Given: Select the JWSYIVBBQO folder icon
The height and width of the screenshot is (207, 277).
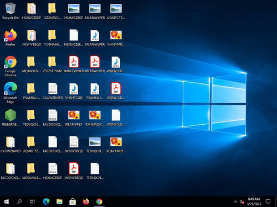Looking at the screenshot, I should coord(32,38).
